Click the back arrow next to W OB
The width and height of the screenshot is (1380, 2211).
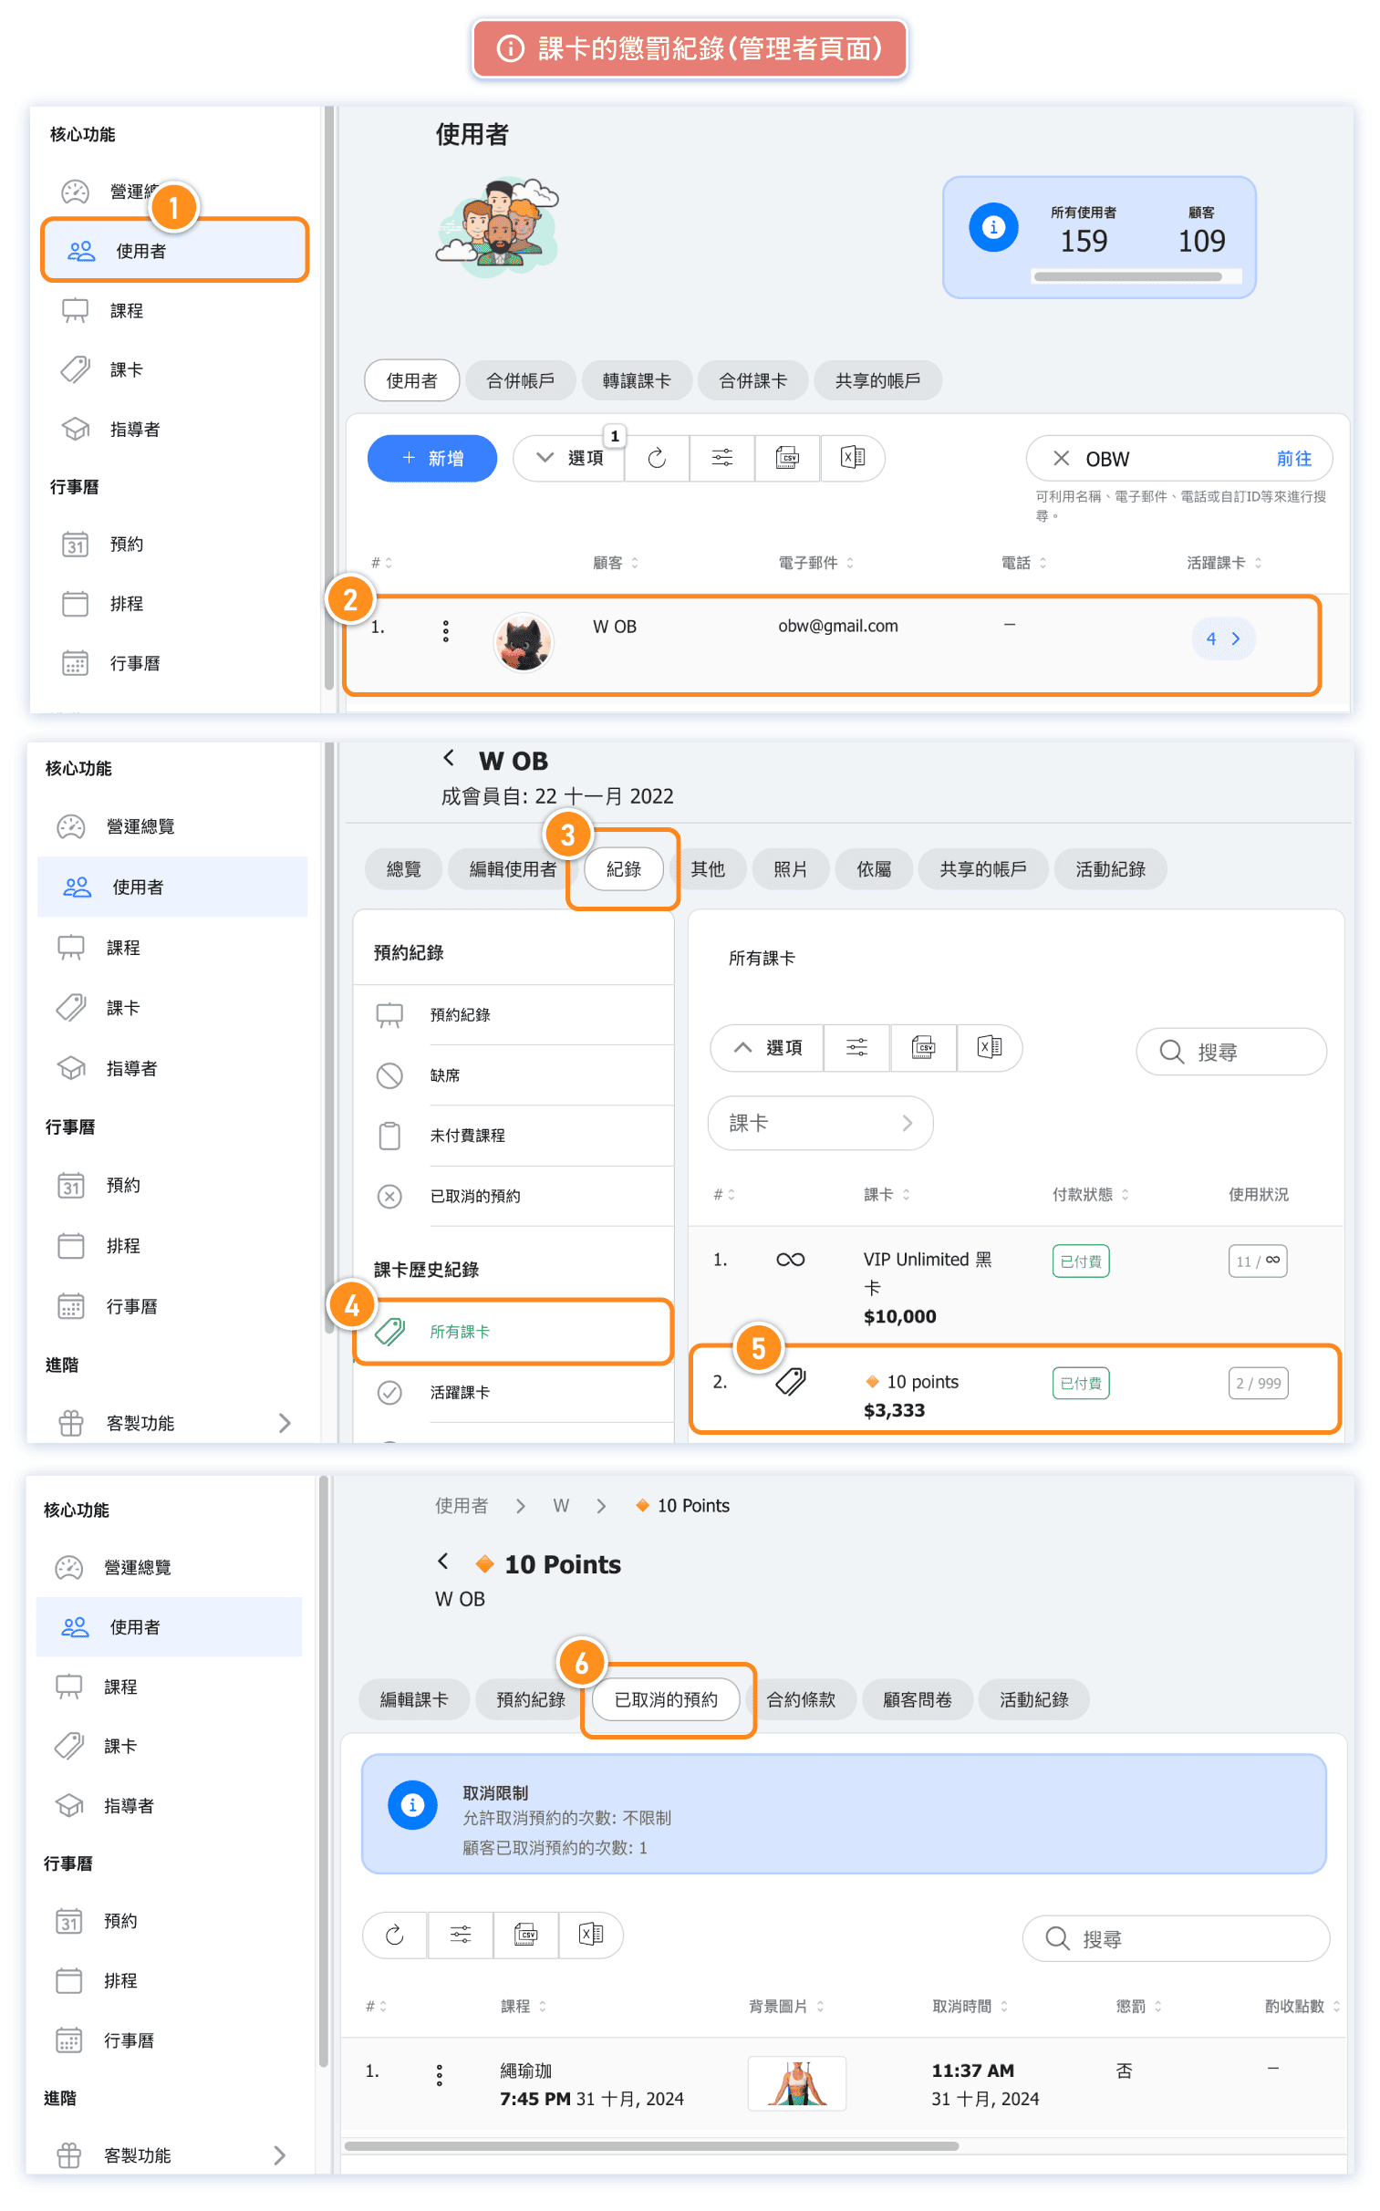coord(448,757)
